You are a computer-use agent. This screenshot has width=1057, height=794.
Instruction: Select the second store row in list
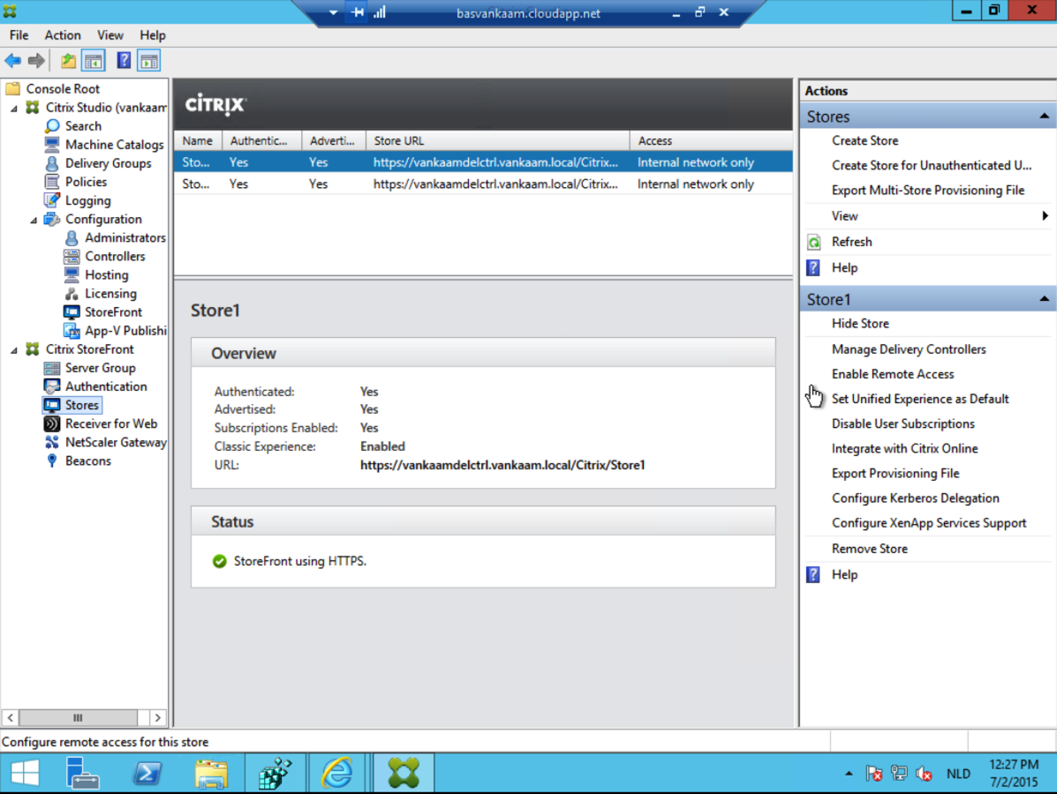pyautogui.click(x=483, y=184)
